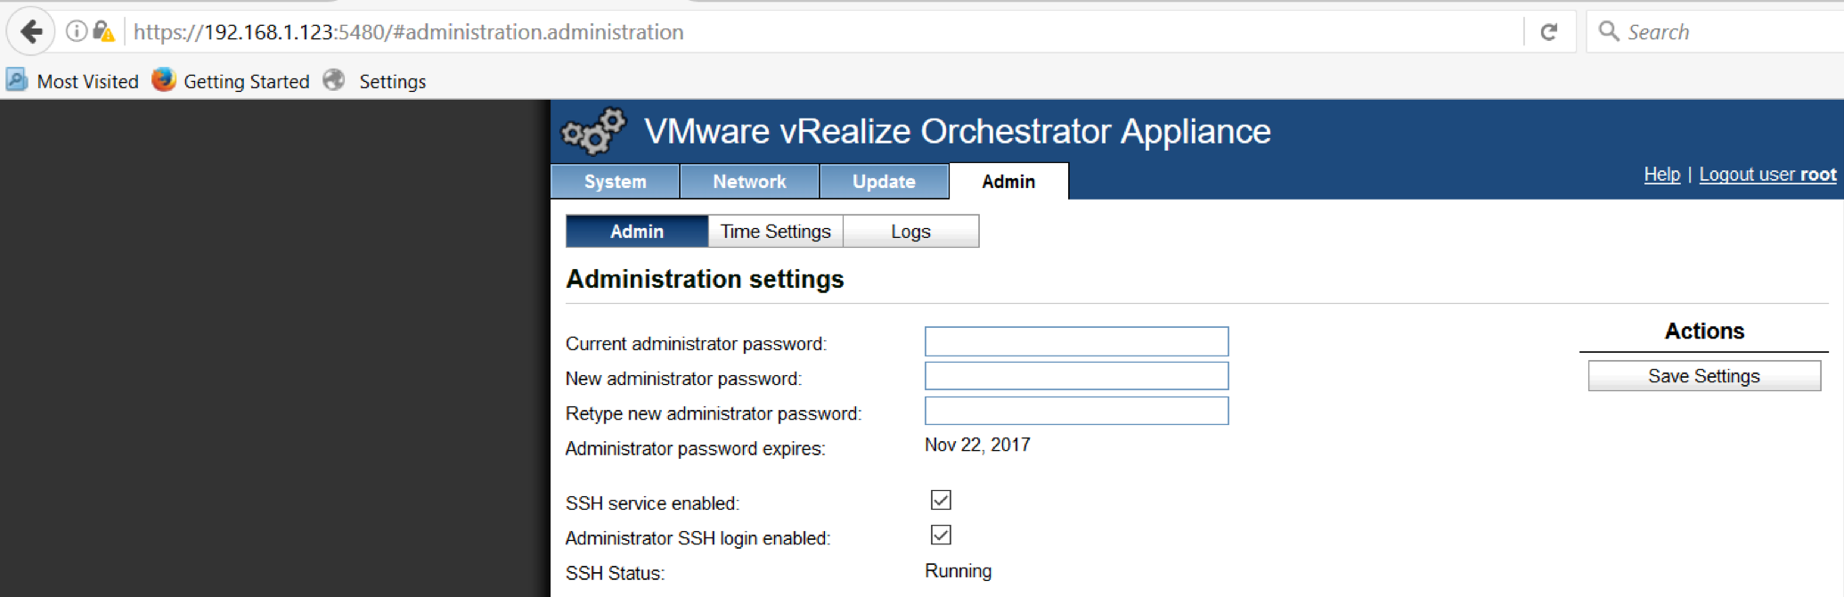Focus the Current administrator password field
This screenshot has height=597, width=1844.
click(1076, 341)
